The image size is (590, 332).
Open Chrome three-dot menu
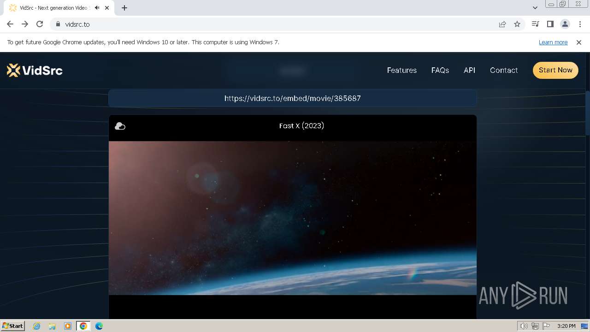(x=579, y=24)
